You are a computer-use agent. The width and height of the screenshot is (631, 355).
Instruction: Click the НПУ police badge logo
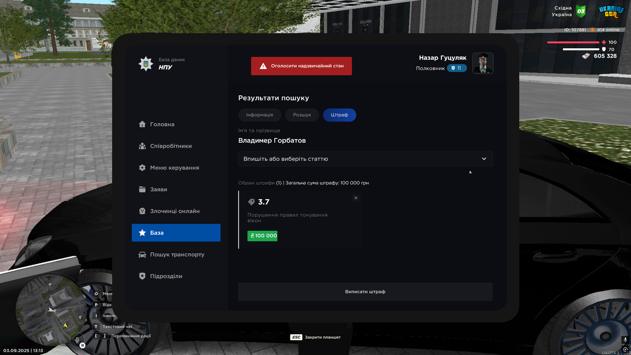click(145, 64)
